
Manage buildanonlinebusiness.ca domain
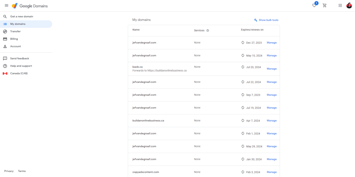(x=272, y=121)
